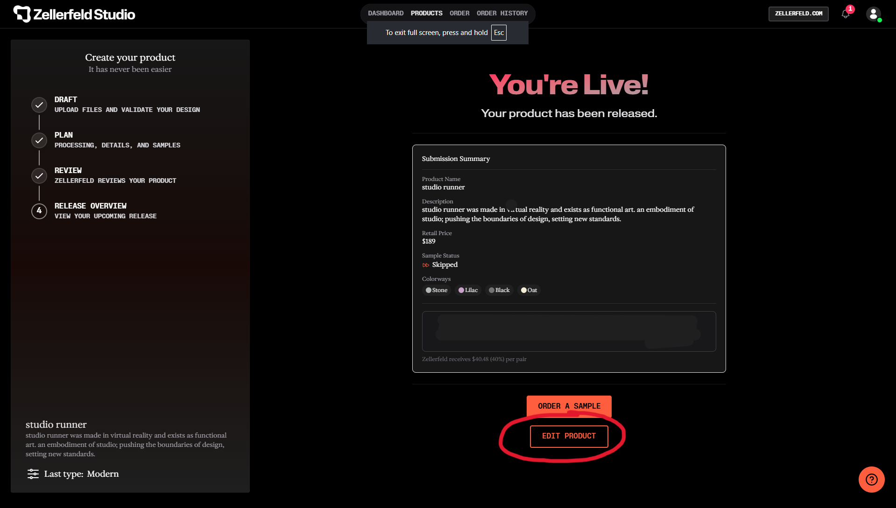Click the 'Last type: Modern' text

82,474
